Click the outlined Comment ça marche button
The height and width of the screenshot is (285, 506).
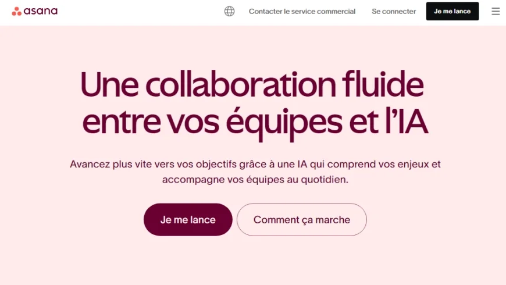coord(301,220)
